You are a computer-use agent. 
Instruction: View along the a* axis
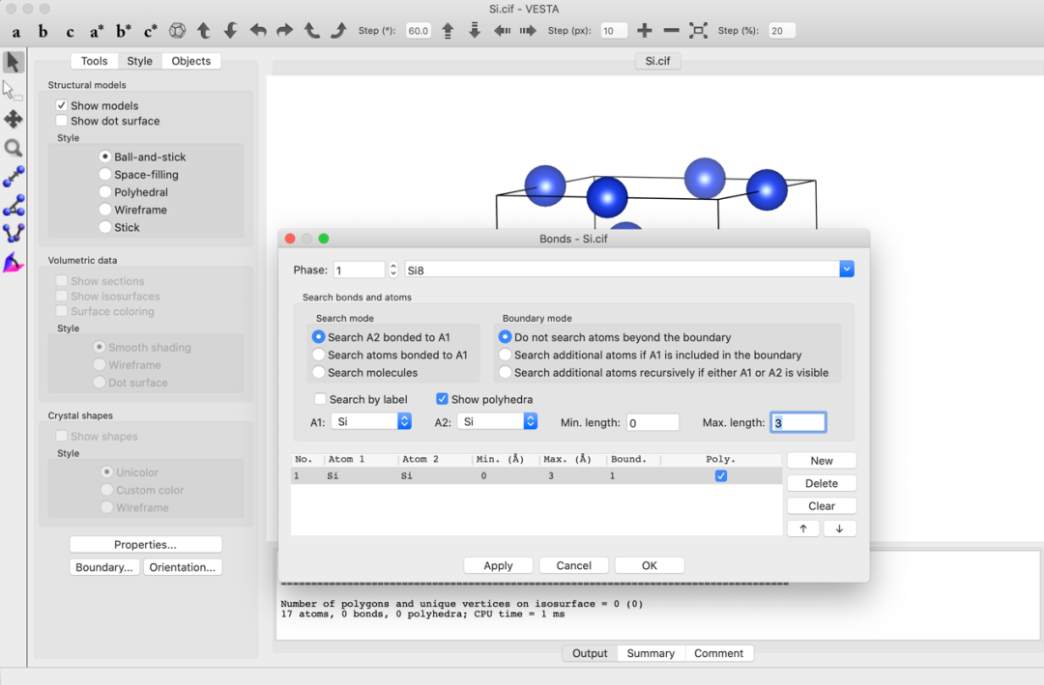97,31
